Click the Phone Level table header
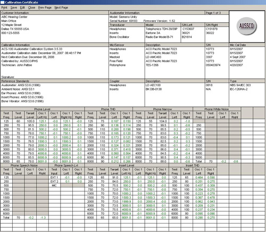Viewport: 266px width, 232px height. (x=42, y=109)
